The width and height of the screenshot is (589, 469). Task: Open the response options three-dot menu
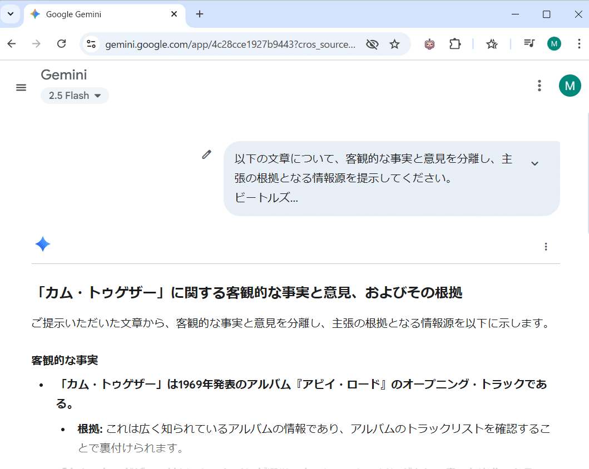coord(546,246)
